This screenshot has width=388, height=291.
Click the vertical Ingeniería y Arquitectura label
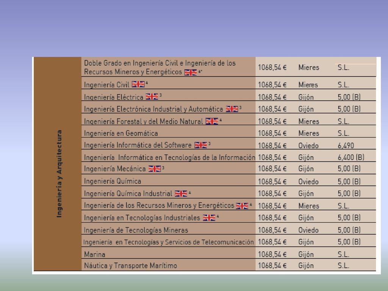point(59,174)
